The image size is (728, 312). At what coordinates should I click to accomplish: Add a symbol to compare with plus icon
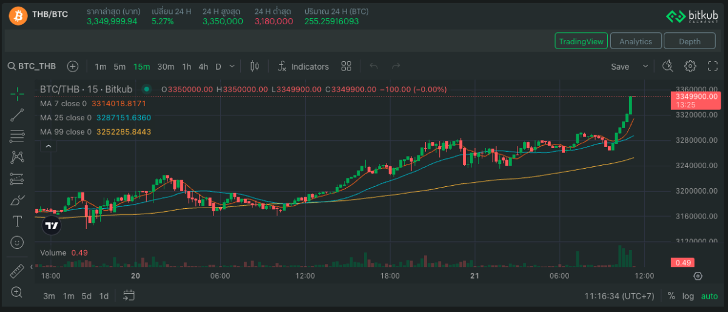73,66
